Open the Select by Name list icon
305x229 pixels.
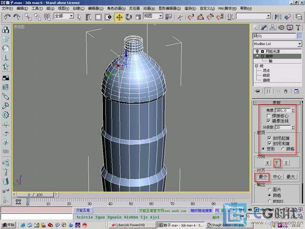coord(89,17)
